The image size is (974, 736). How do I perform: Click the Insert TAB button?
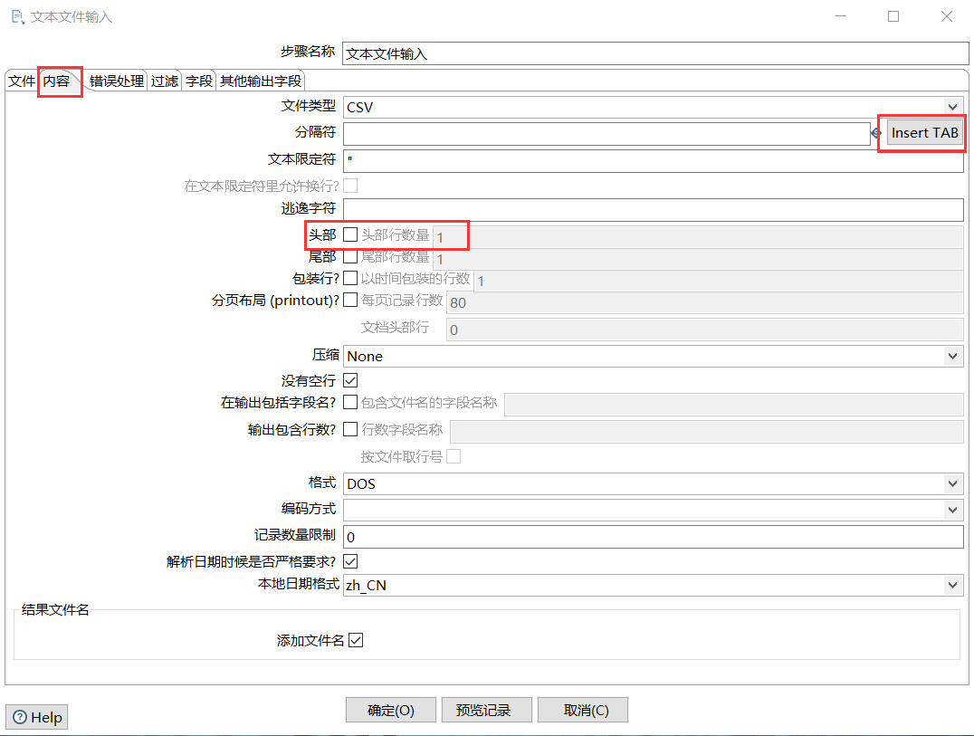click(923, 132)
